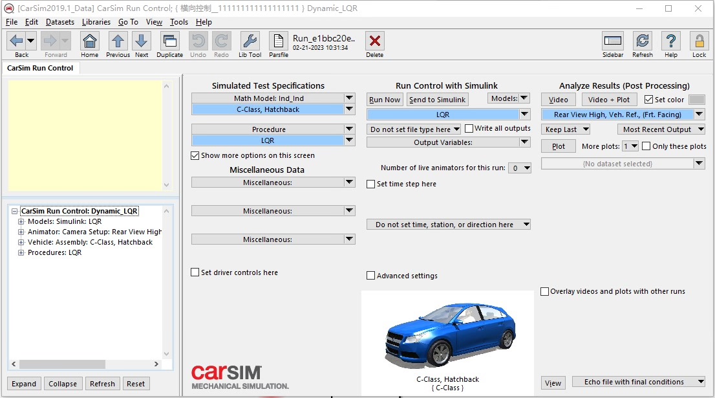
Task: Click the Expand button below the tree
Action: [x=24, y=384]
